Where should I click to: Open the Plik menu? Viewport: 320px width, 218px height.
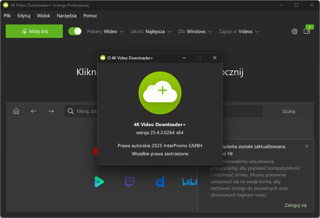(7, 16)
